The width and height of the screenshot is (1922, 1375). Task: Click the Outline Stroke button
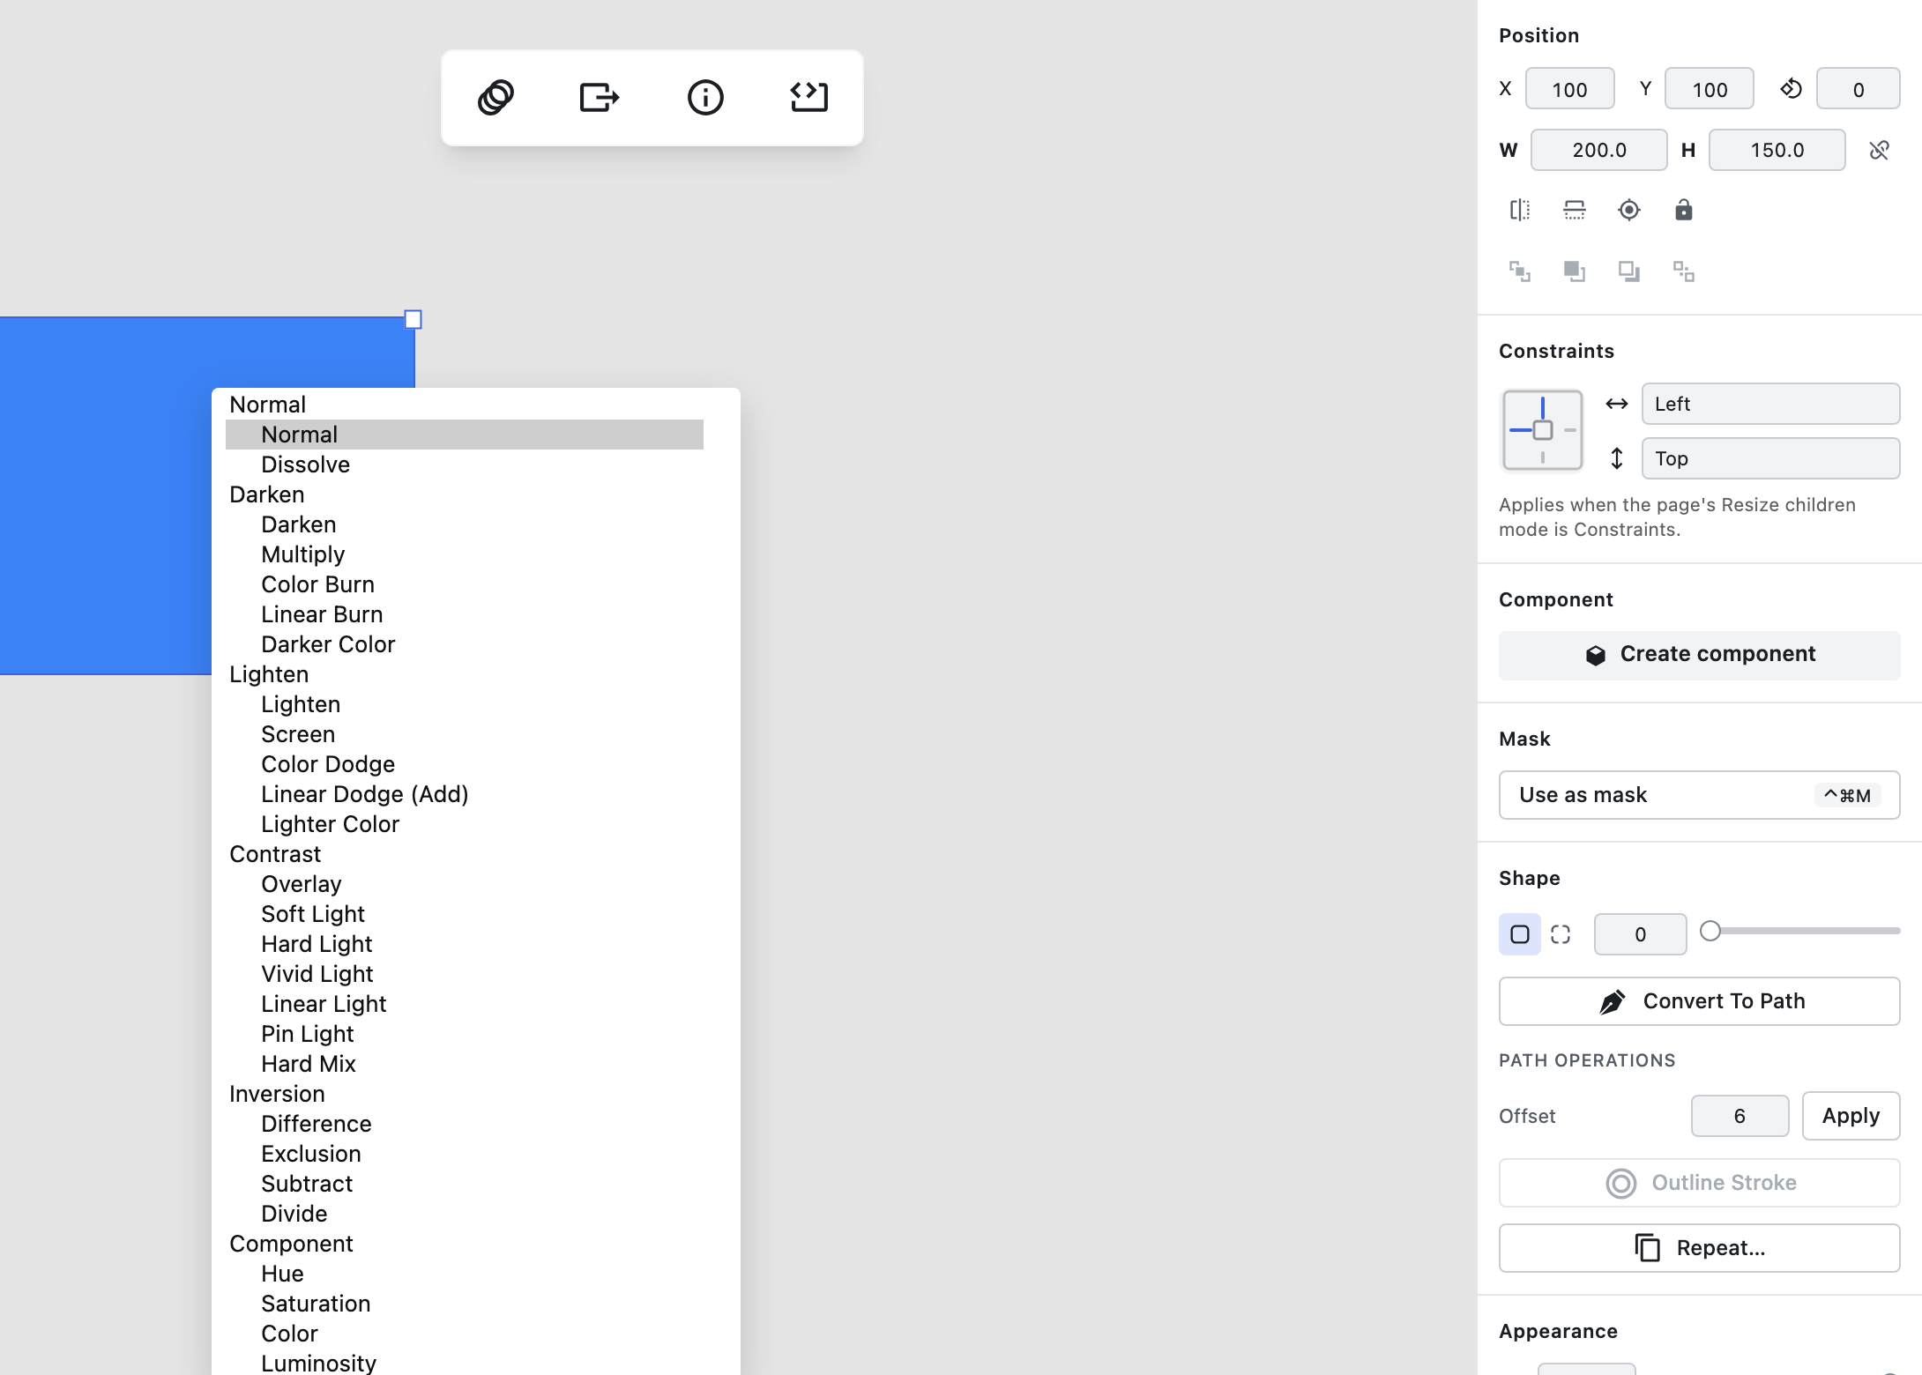(1699, 1183)
